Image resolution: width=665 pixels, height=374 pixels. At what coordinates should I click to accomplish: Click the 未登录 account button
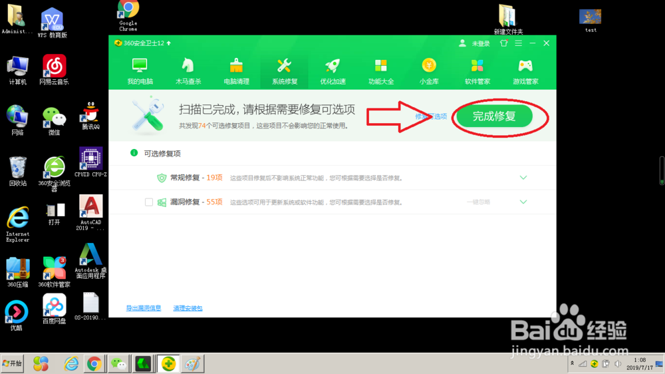click(x=475, y=43)
